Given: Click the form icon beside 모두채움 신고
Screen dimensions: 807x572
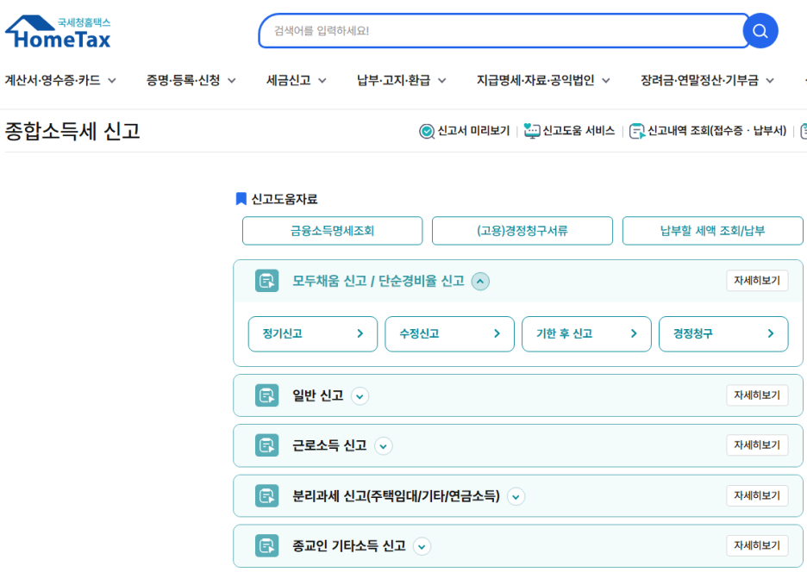Looking at the screenshot, I should [x=266, y=281].
